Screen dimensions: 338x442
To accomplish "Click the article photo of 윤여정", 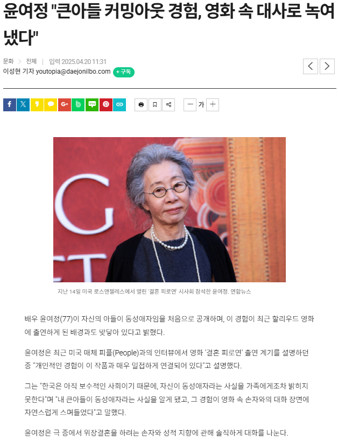I will pos(170,210).
